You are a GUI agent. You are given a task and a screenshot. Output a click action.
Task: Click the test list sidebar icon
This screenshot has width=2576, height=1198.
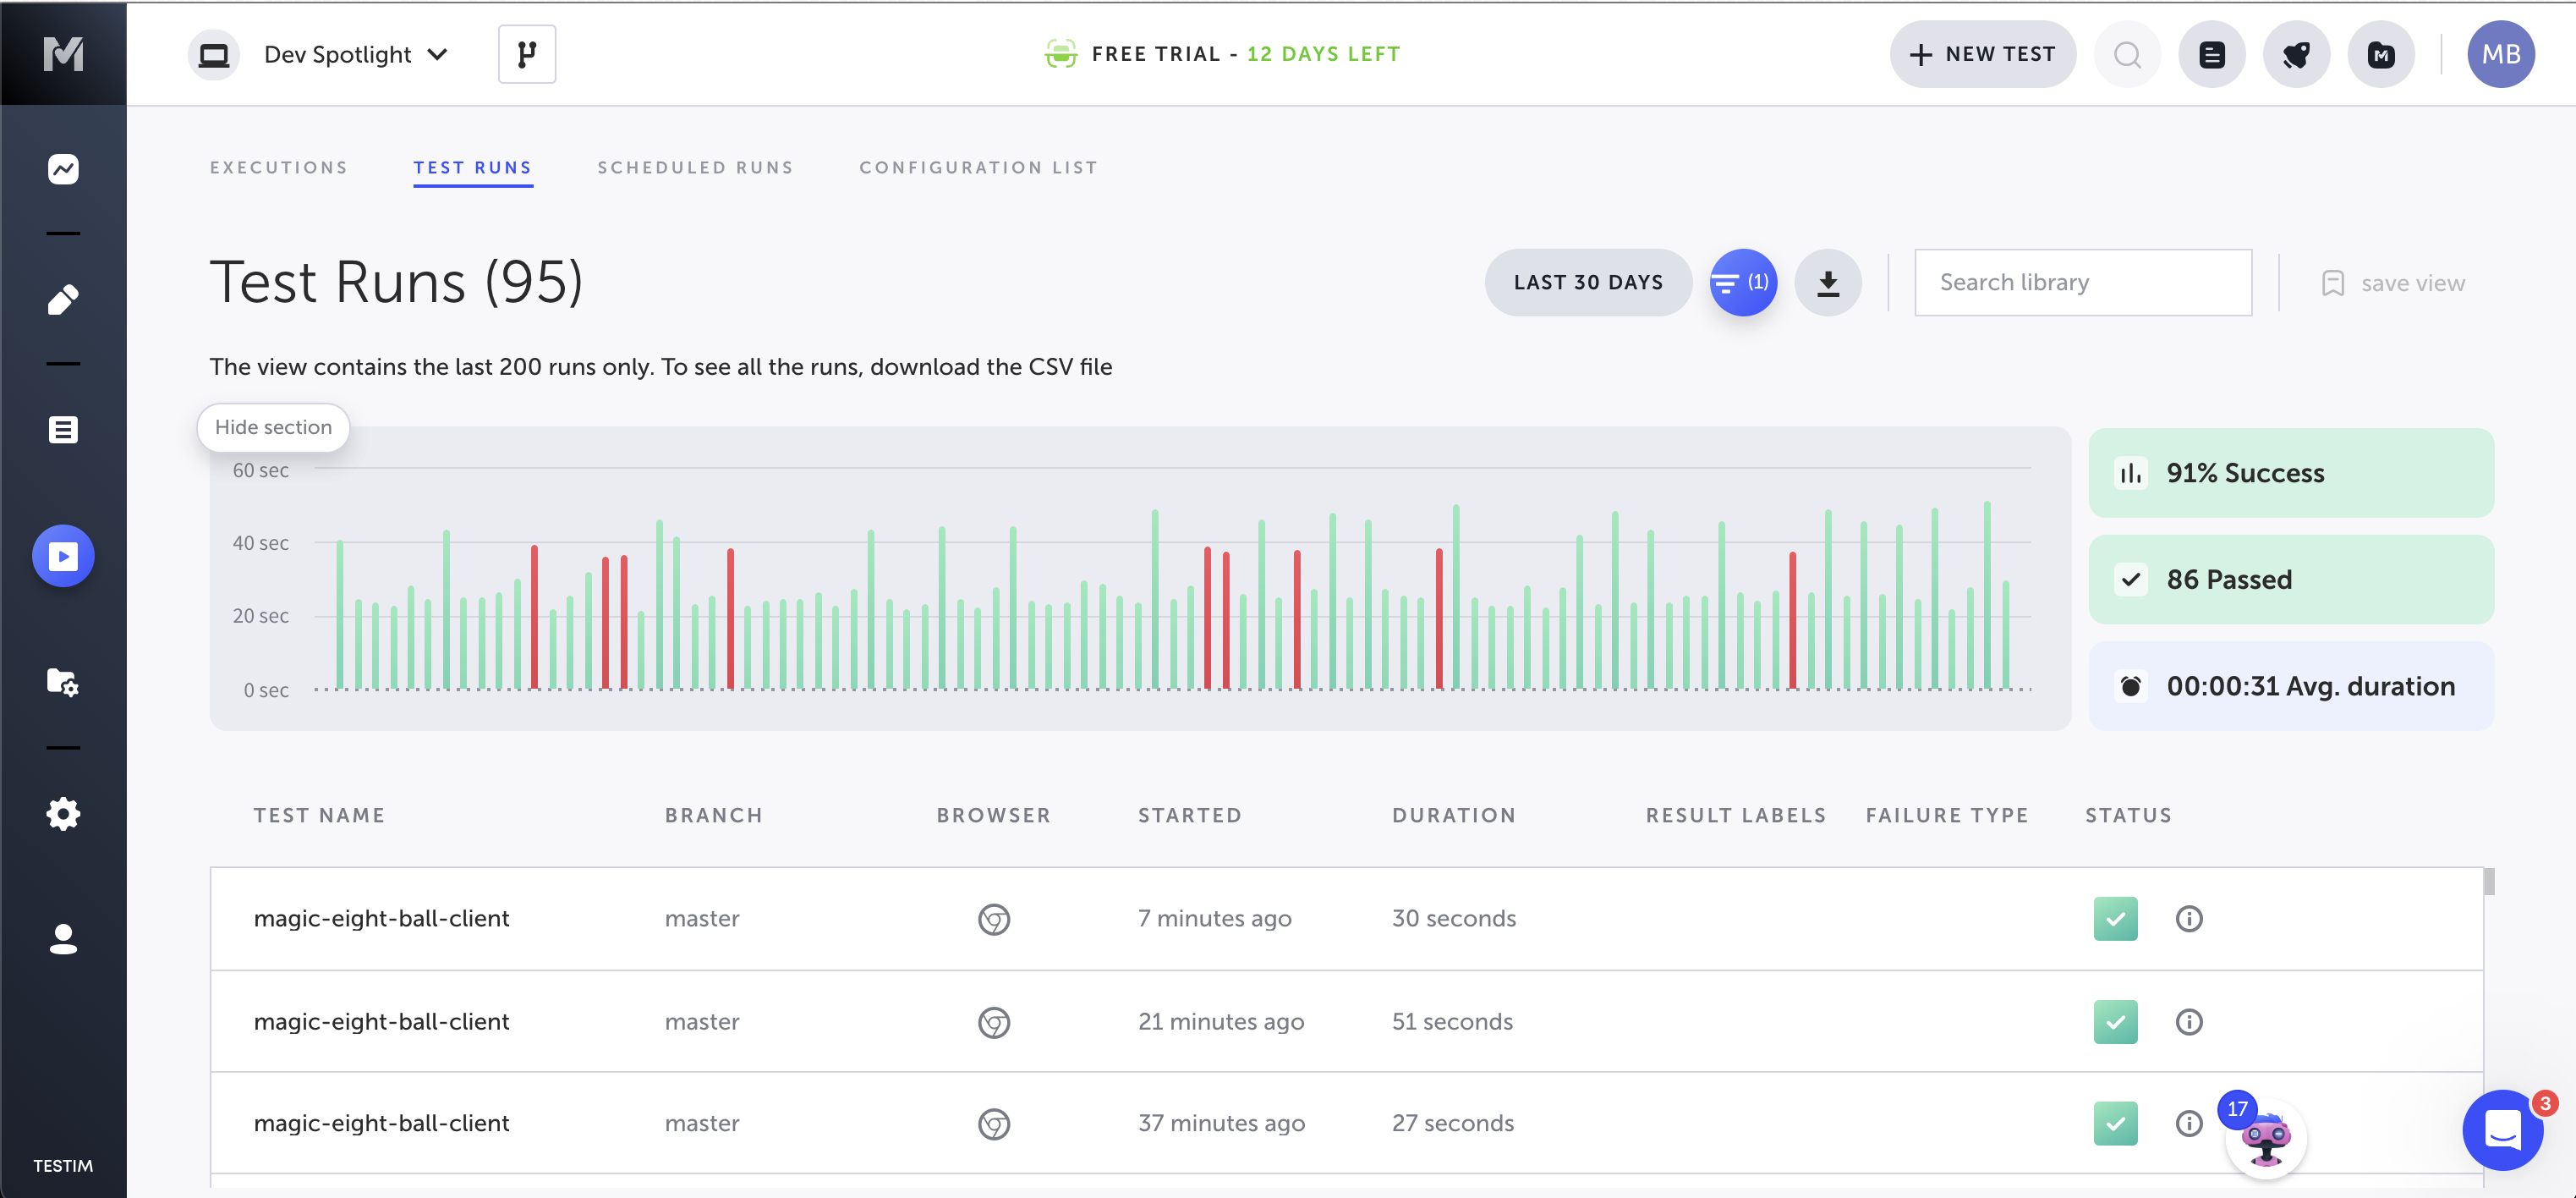(x=63, y=430)
